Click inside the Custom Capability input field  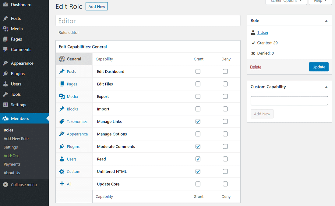pyautogui.click(x=289, y=101)
